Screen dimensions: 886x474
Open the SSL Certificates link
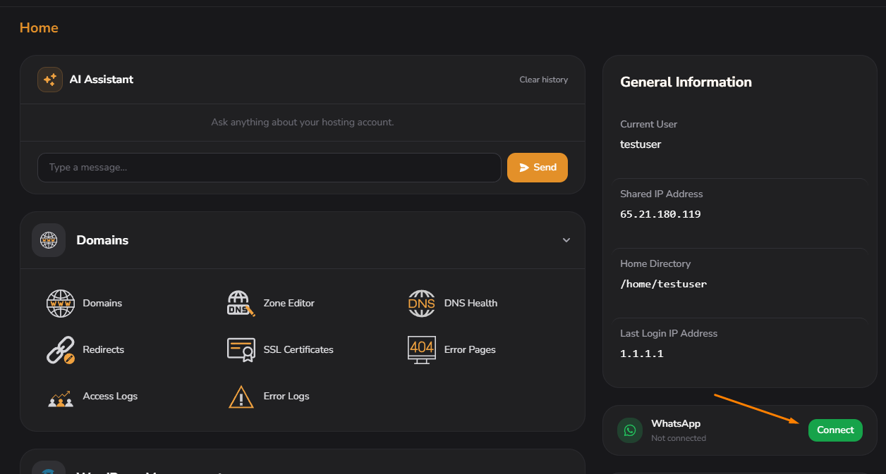(x=298, y=350)
